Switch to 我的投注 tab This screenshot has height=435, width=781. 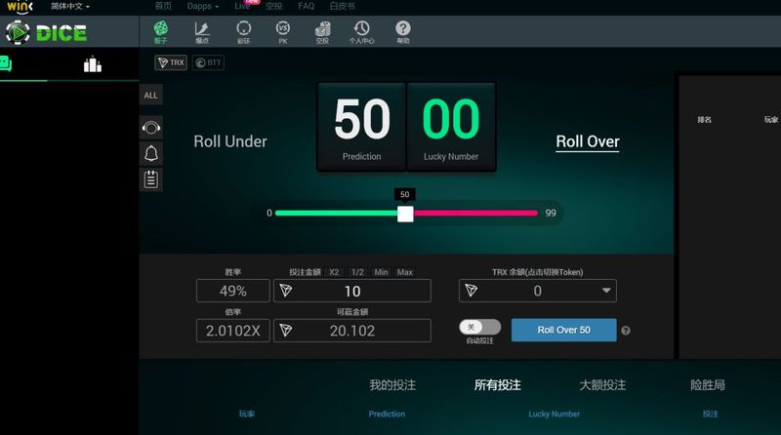coord(392,384)
